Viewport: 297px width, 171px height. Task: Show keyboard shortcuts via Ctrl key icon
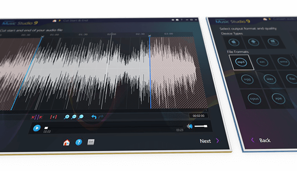91,142
